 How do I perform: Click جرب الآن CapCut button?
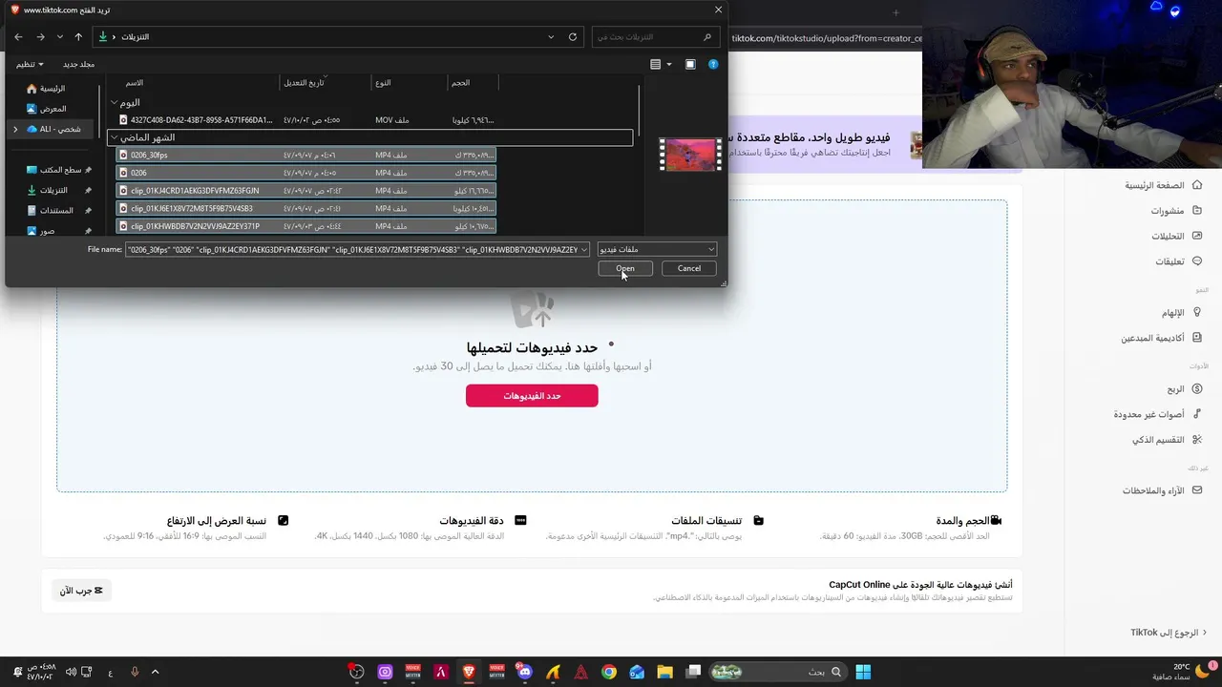(82, 591)
